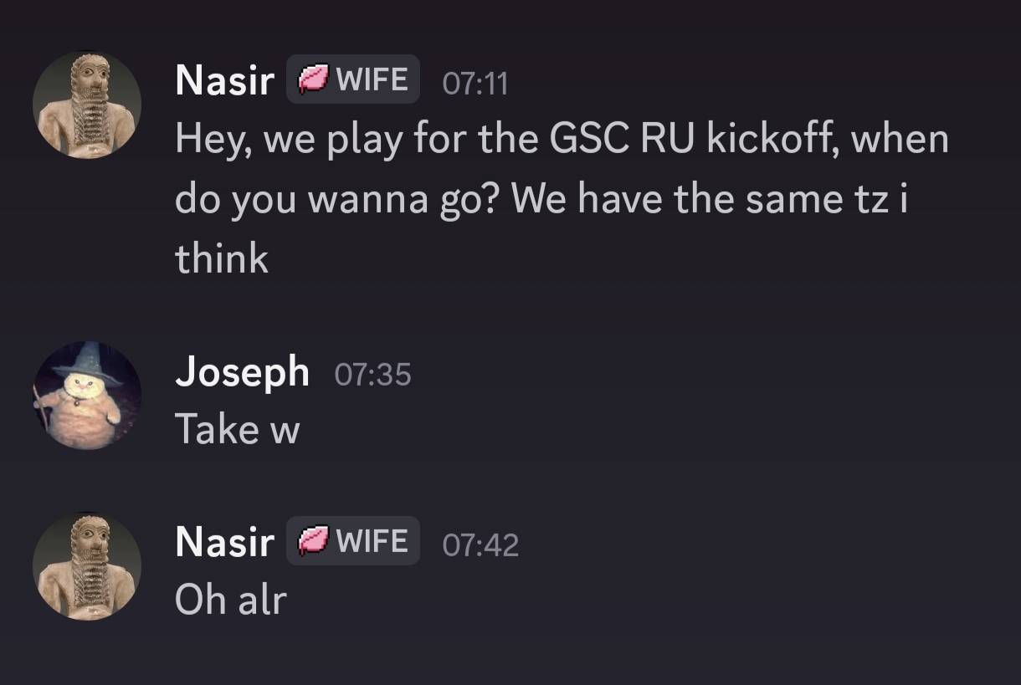Click the 07:11 timestamp
This screenshot has height=685, width=1021.
point(475,83)
